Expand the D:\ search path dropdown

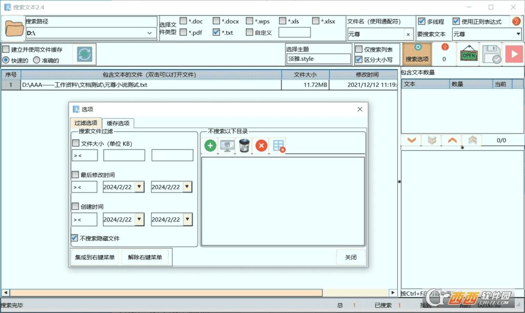[x=150, y=33]
